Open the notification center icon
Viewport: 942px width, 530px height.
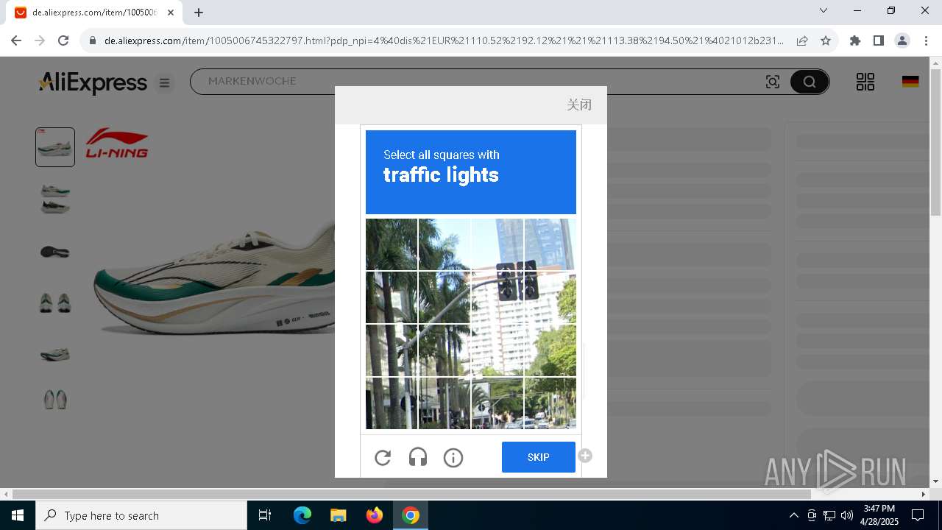tap(918, 515)
